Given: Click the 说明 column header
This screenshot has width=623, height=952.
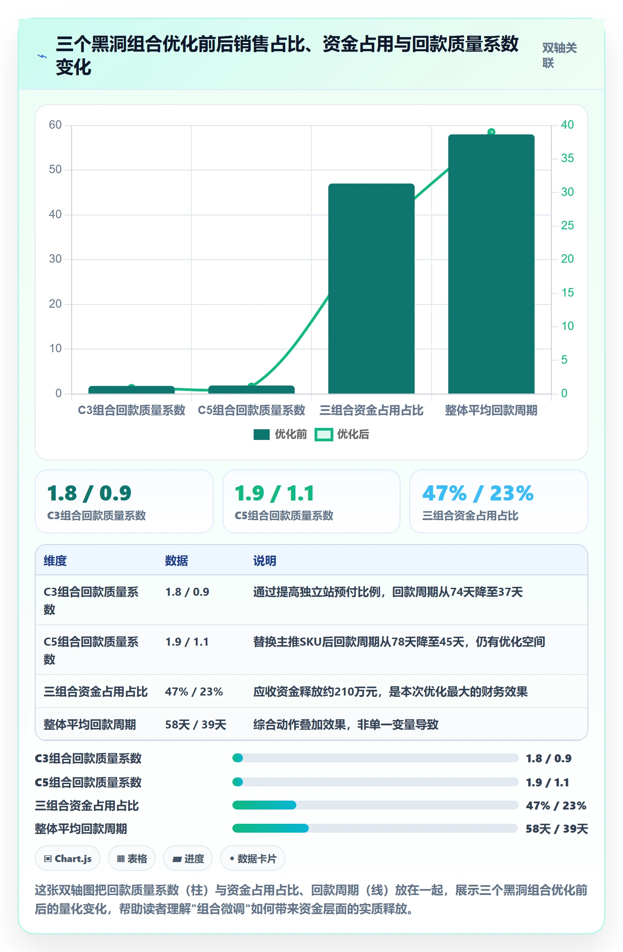Looking at the screenshot, I should coord(265,561).
